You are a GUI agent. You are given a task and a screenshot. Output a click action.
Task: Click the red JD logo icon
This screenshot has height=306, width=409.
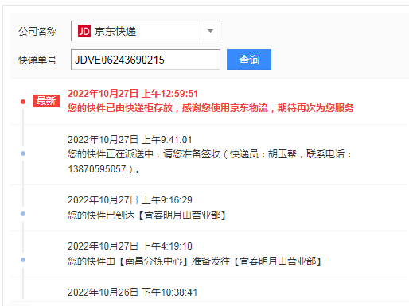(x=84, y=31)
